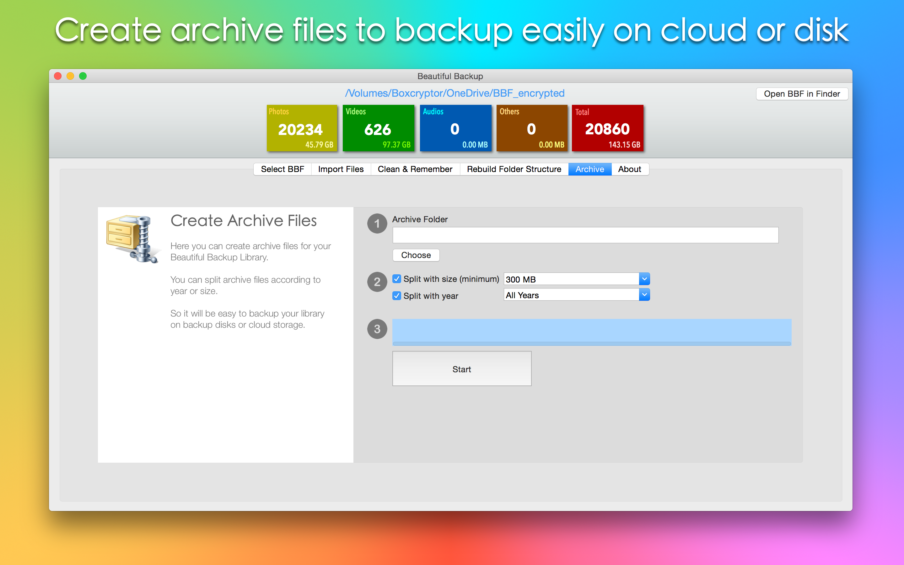The image size is (904, 565).
Task: Select the red Total size tile
Action: pyautogui.click(x=607, y=128)
